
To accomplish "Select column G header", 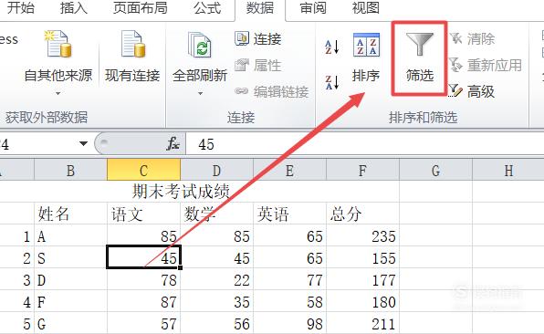I will click(435, 170).
